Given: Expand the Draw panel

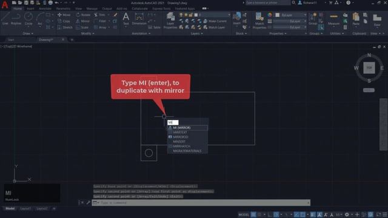Looking at the screenshot, I should 28,33.
